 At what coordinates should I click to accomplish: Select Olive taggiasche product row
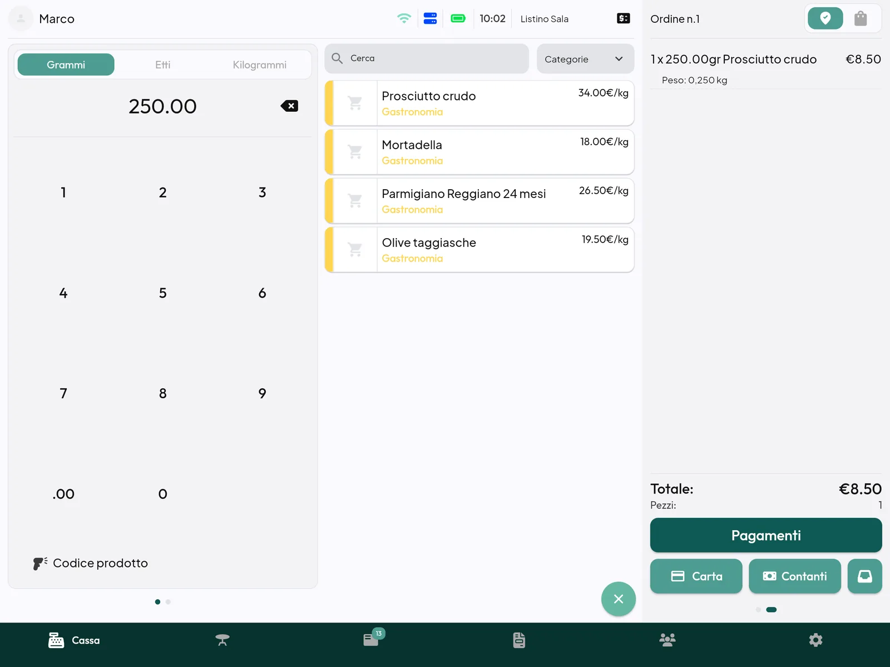pos(479,250)
